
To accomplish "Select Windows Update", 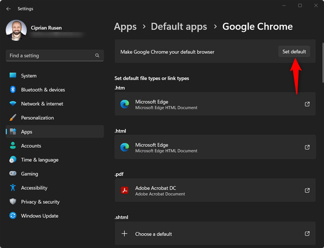I will point(55,216).
